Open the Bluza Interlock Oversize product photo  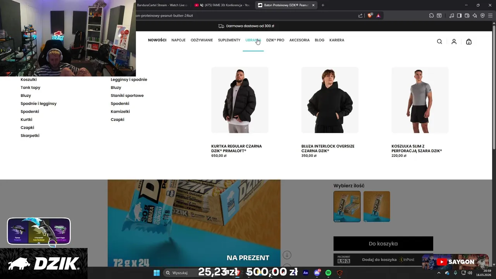330,100
